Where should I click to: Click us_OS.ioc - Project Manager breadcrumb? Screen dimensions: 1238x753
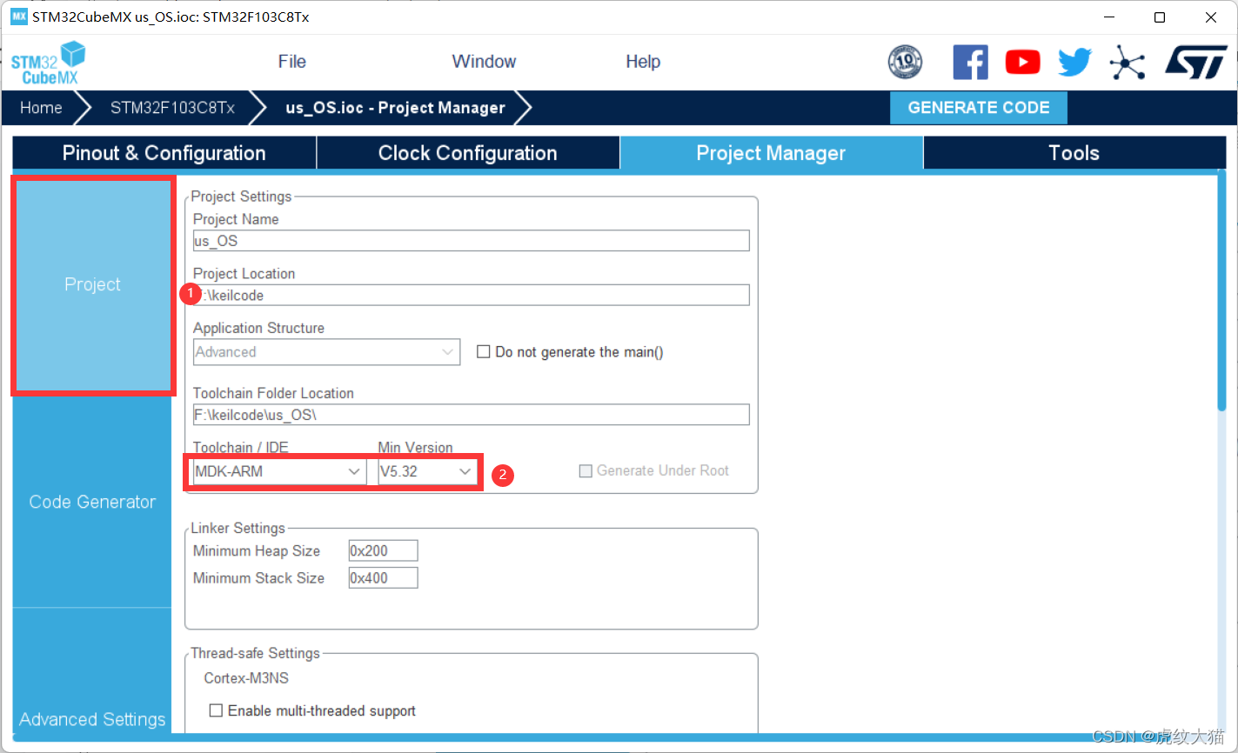pos(395,108)
